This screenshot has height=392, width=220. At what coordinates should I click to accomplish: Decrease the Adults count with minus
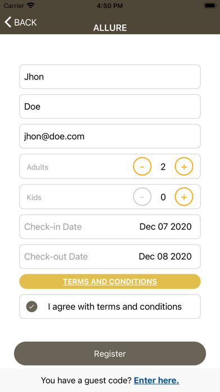tap(142, 166)
